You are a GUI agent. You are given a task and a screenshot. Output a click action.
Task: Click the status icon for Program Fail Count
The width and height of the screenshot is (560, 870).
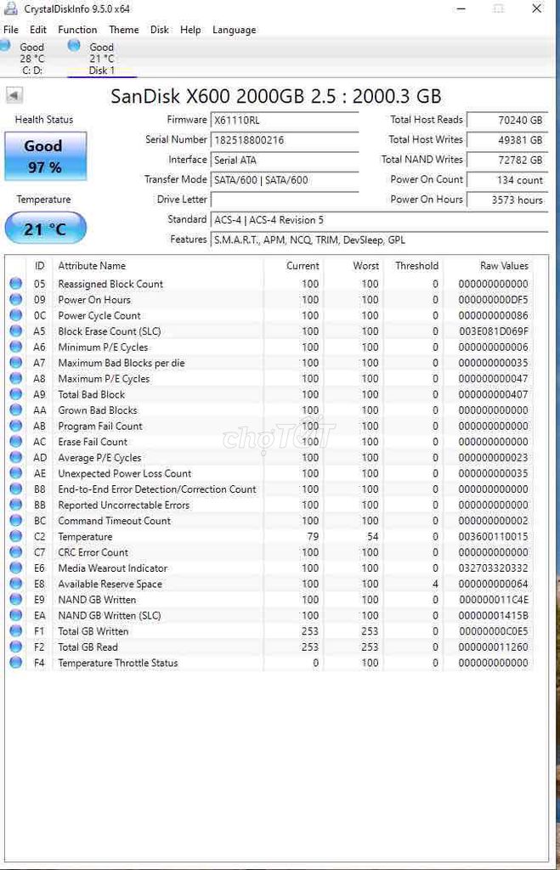click(15, 426)
